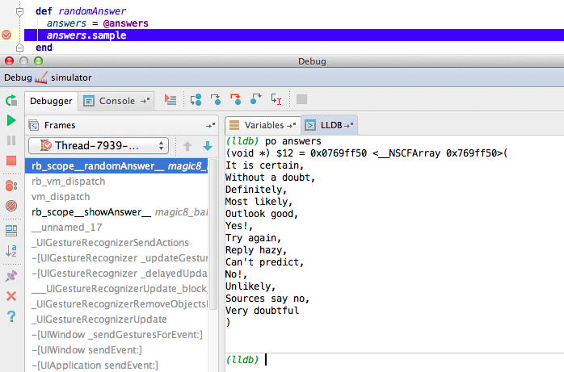Detach Console tab with its arrow icon

(145, 101)
